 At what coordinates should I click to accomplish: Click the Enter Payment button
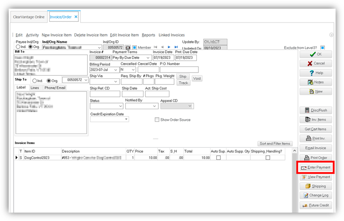[316, 167]
